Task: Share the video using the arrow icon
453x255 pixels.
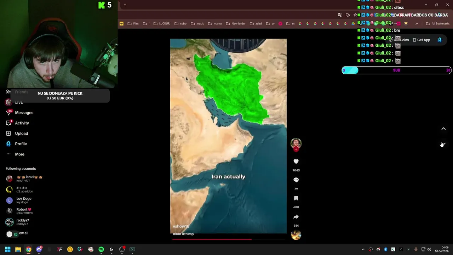Action: pyautogui.click(x=296, y=217)
